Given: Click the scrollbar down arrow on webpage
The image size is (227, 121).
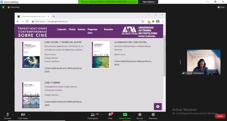Looking at the screenshot, I should point(164,110).
